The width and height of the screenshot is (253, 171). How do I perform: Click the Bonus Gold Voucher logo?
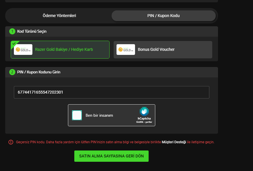[x=126, y=49]
